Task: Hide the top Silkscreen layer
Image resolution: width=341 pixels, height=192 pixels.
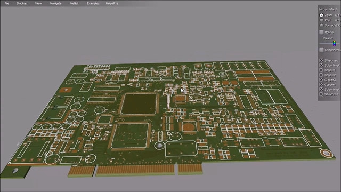Action: [321, 60]
